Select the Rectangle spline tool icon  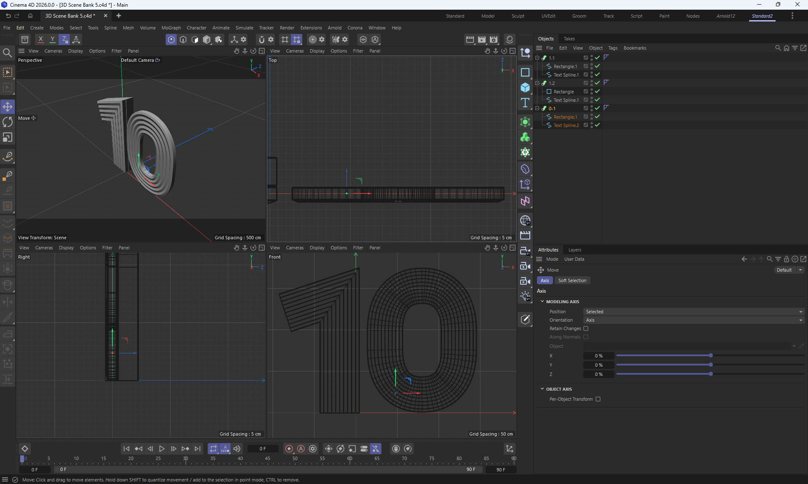point(525,72)
